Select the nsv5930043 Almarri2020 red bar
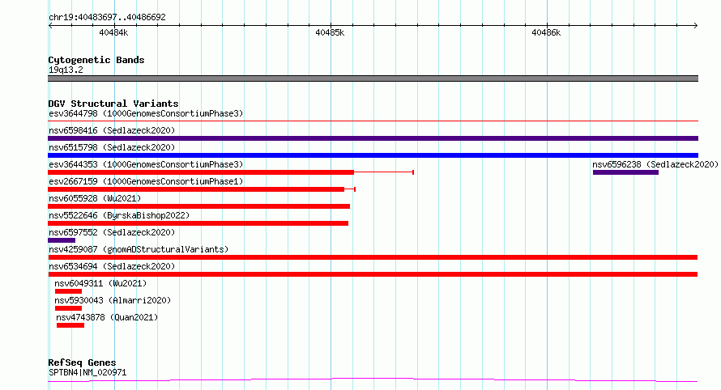The image size is (721, 390). 68,308
